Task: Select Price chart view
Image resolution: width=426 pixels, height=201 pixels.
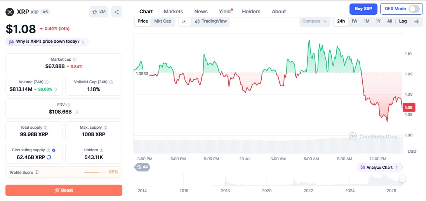Action: (143, 21)
